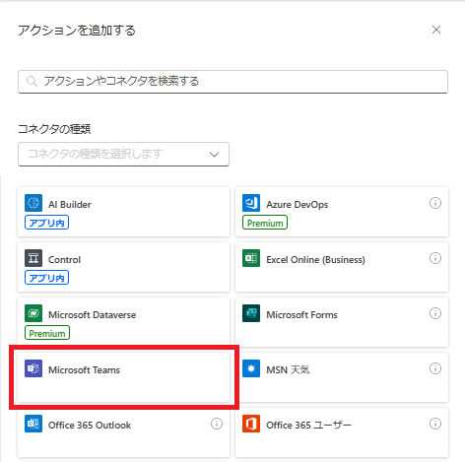Image resolution: width=465 pixels, height=462 pixels.
Task: Click the アプリ内 badge under AI Builder
Action: pos(46,223)
